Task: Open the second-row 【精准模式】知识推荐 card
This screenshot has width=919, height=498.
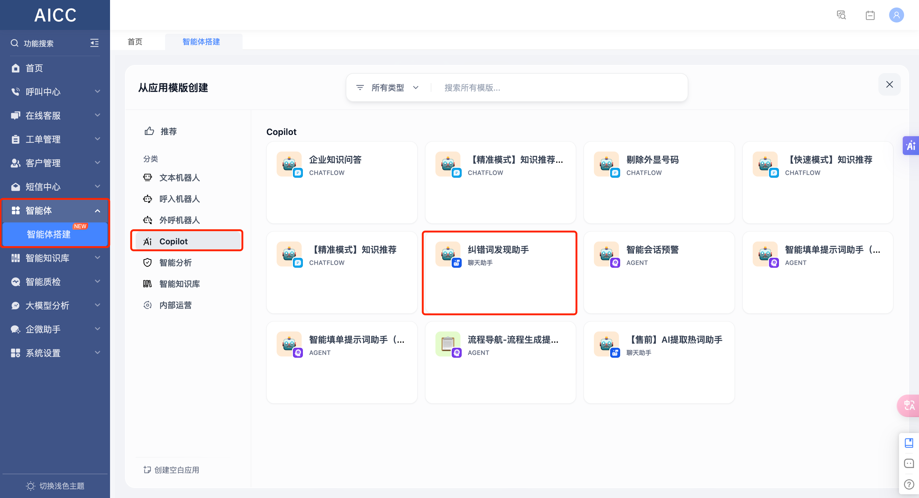Action: pos(342,272)
